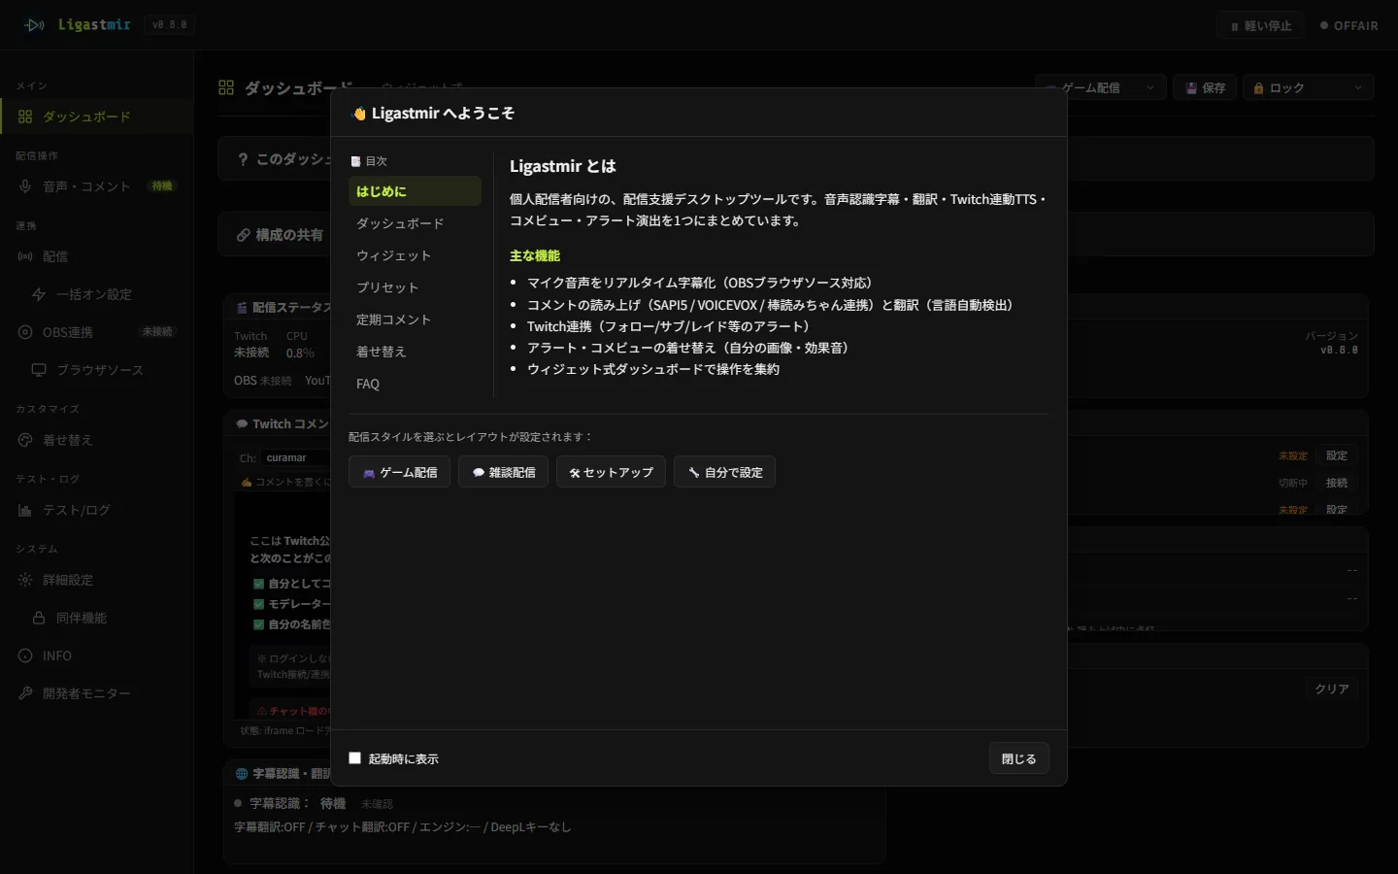Image resolution: width=1398 pixels, height=874 pixels.
Task: Click the 主な機能 heading text
Action: 535,255
